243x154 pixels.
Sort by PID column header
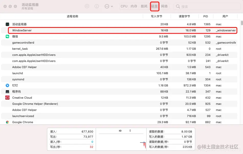click(205, 16)
